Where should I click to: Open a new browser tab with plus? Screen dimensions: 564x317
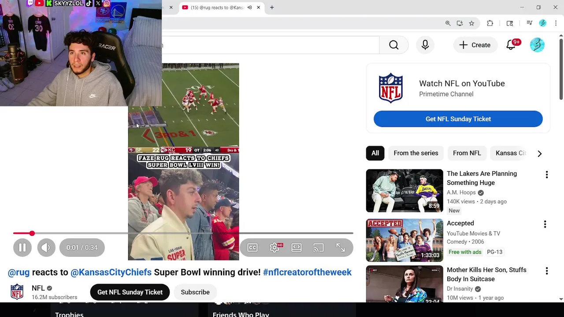pyautogui.click(x=272, y=7)
